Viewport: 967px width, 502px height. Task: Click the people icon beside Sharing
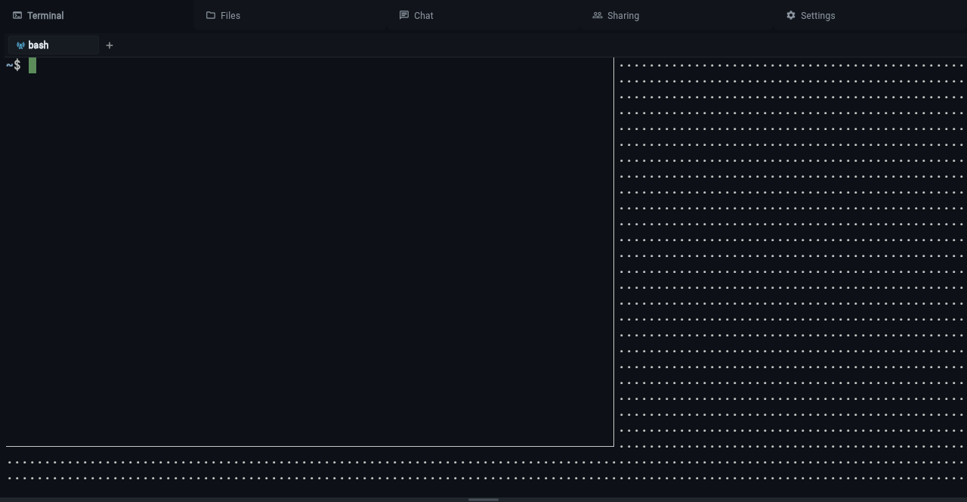[x=598, y=15]
